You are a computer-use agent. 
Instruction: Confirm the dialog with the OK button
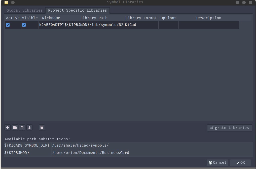[240, 162]
